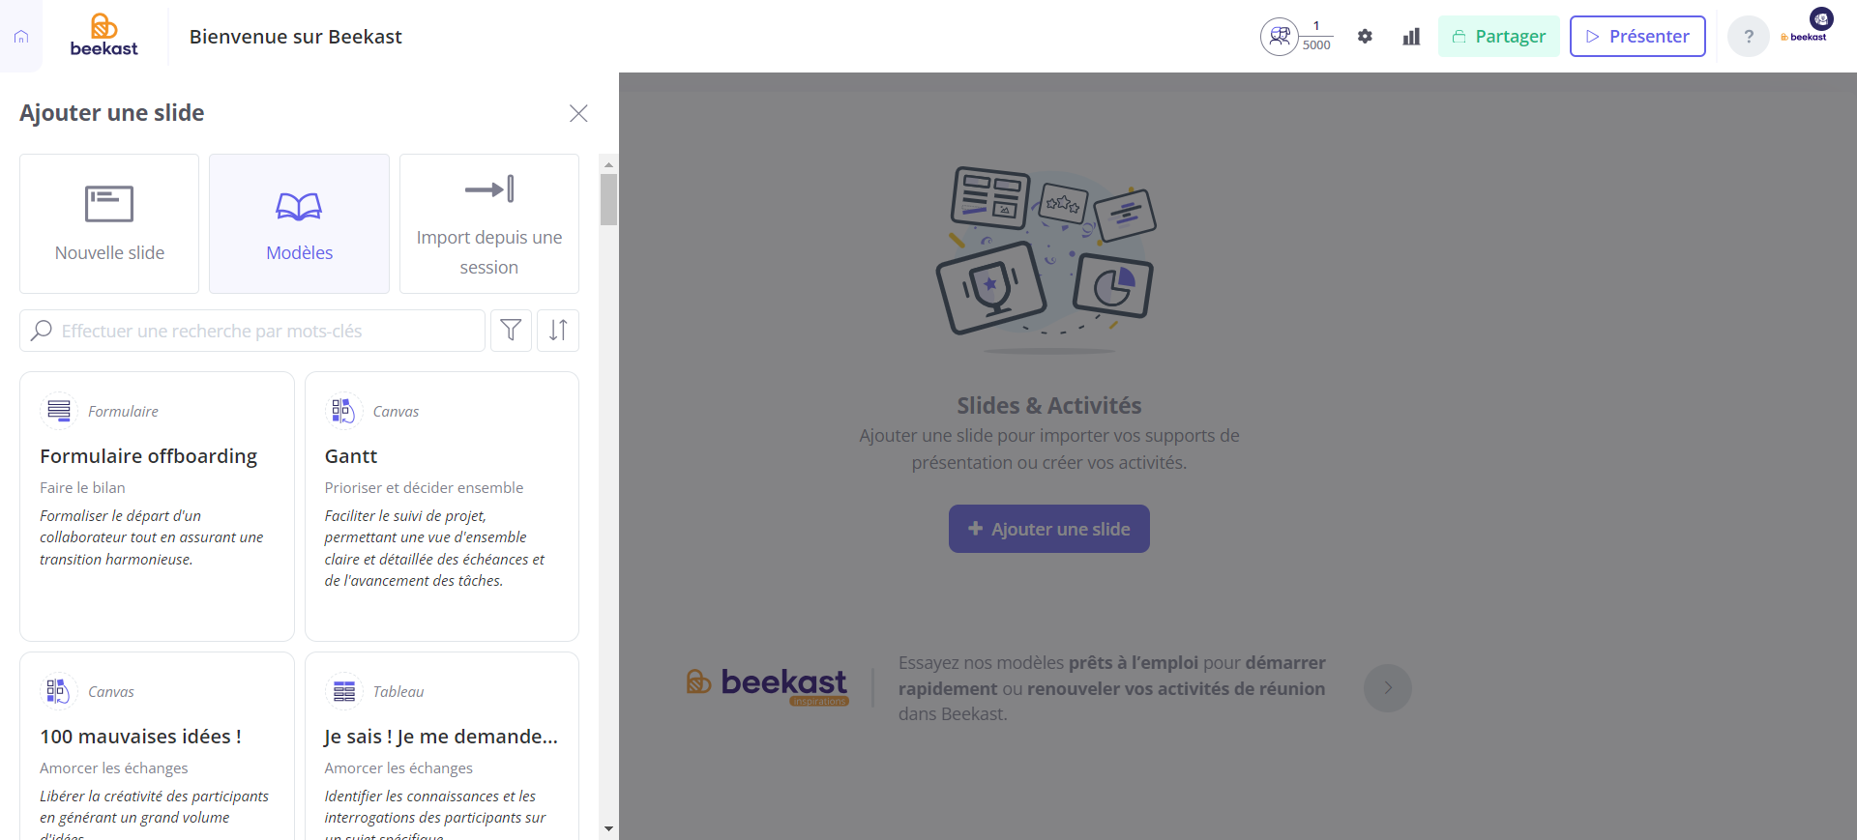Select Import depuis une session tab

click(489, 223)
